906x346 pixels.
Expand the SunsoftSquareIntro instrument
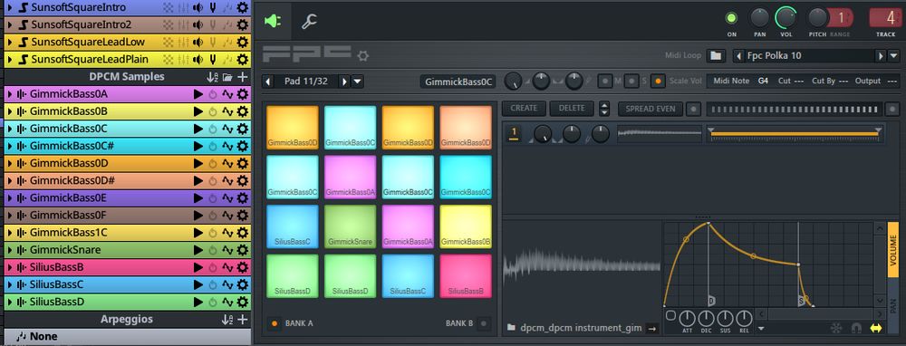9,8
